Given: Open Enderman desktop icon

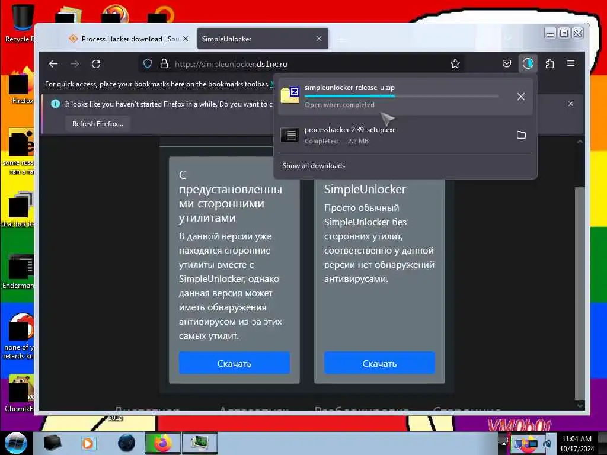Looking at the screenshot, I should (18, 271).
